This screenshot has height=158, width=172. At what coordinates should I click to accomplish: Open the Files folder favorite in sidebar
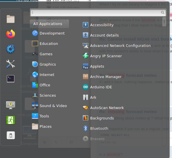[11, 19]
